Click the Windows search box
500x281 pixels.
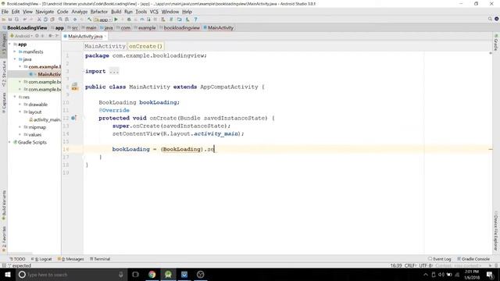point(71,274)
